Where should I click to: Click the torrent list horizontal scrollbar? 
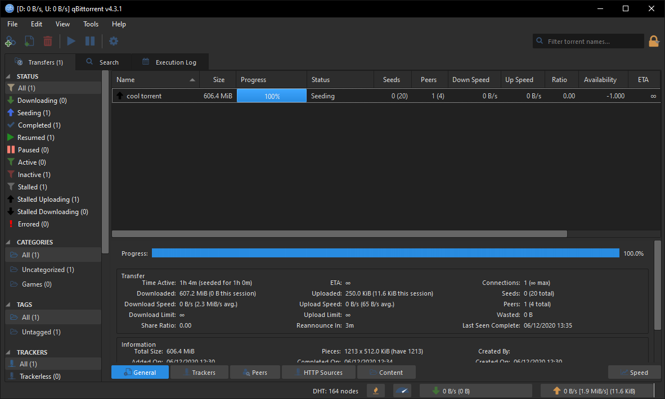339,234
